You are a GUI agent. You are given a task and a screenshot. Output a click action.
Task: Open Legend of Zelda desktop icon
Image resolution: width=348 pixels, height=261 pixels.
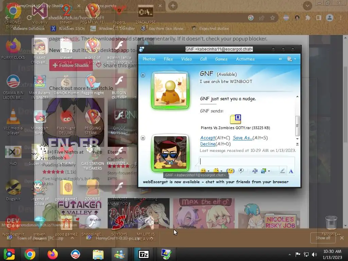coord(39,193)
